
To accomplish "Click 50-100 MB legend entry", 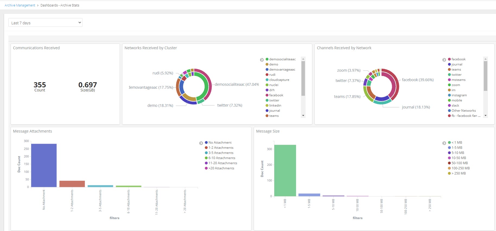I will pos(458,163).
